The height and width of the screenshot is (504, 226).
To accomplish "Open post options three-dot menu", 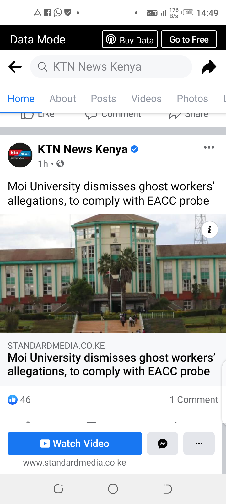I will [x=209, y=147].
